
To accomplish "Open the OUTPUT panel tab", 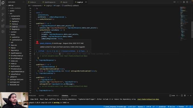I will point(42,95).
